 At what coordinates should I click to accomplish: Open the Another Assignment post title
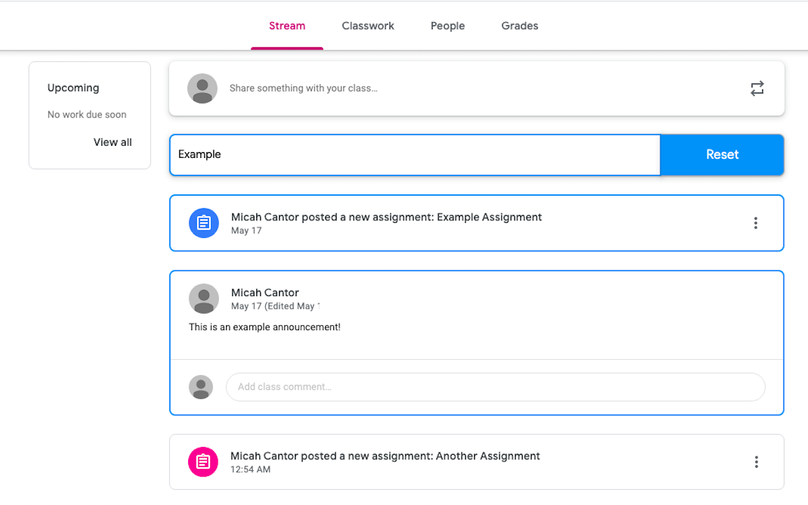[x=385, y=456]
